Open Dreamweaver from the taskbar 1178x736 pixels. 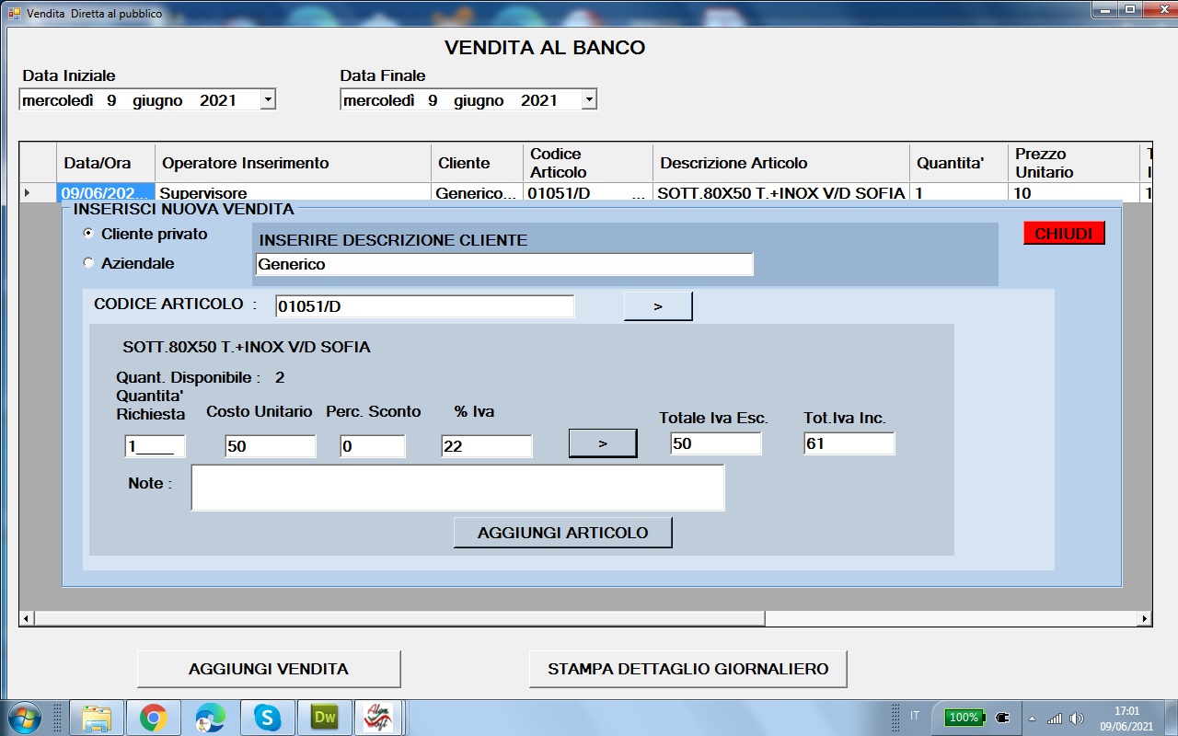[325, 718]
